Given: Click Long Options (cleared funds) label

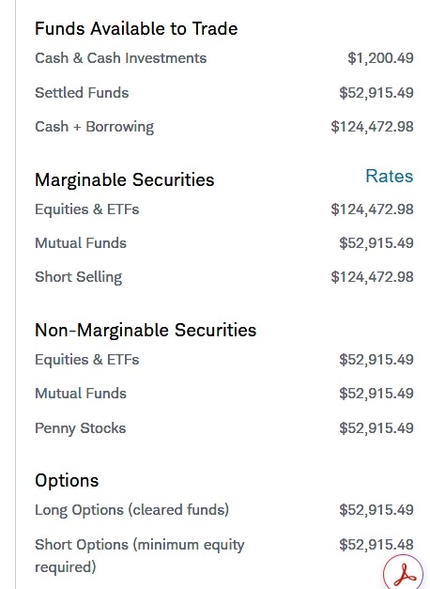Looking at the screenshot, I should point(131,510).
